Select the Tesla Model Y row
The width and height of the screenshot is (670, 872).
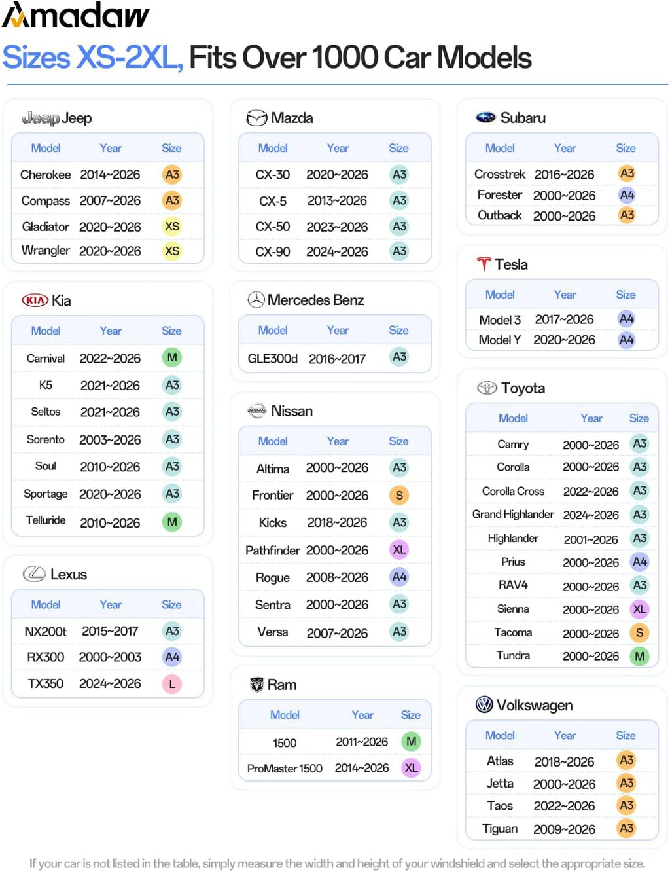[562, 340]
